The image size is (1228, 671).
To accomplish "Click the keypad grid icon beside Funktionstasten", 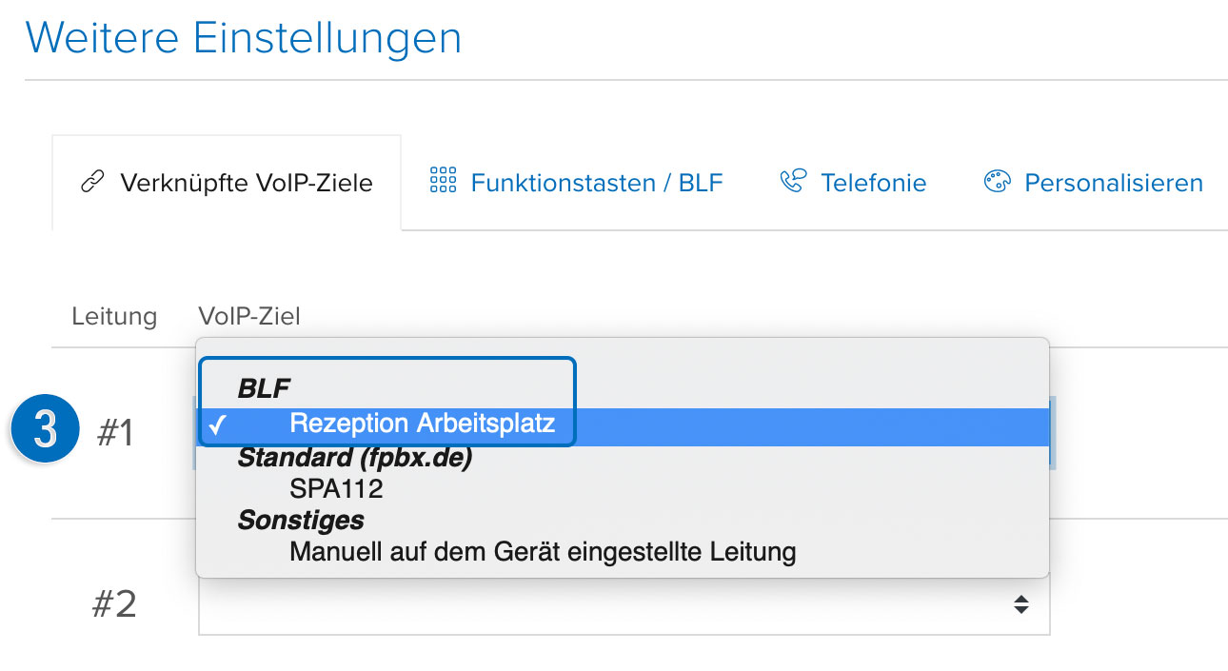I will tap(444, 181).
